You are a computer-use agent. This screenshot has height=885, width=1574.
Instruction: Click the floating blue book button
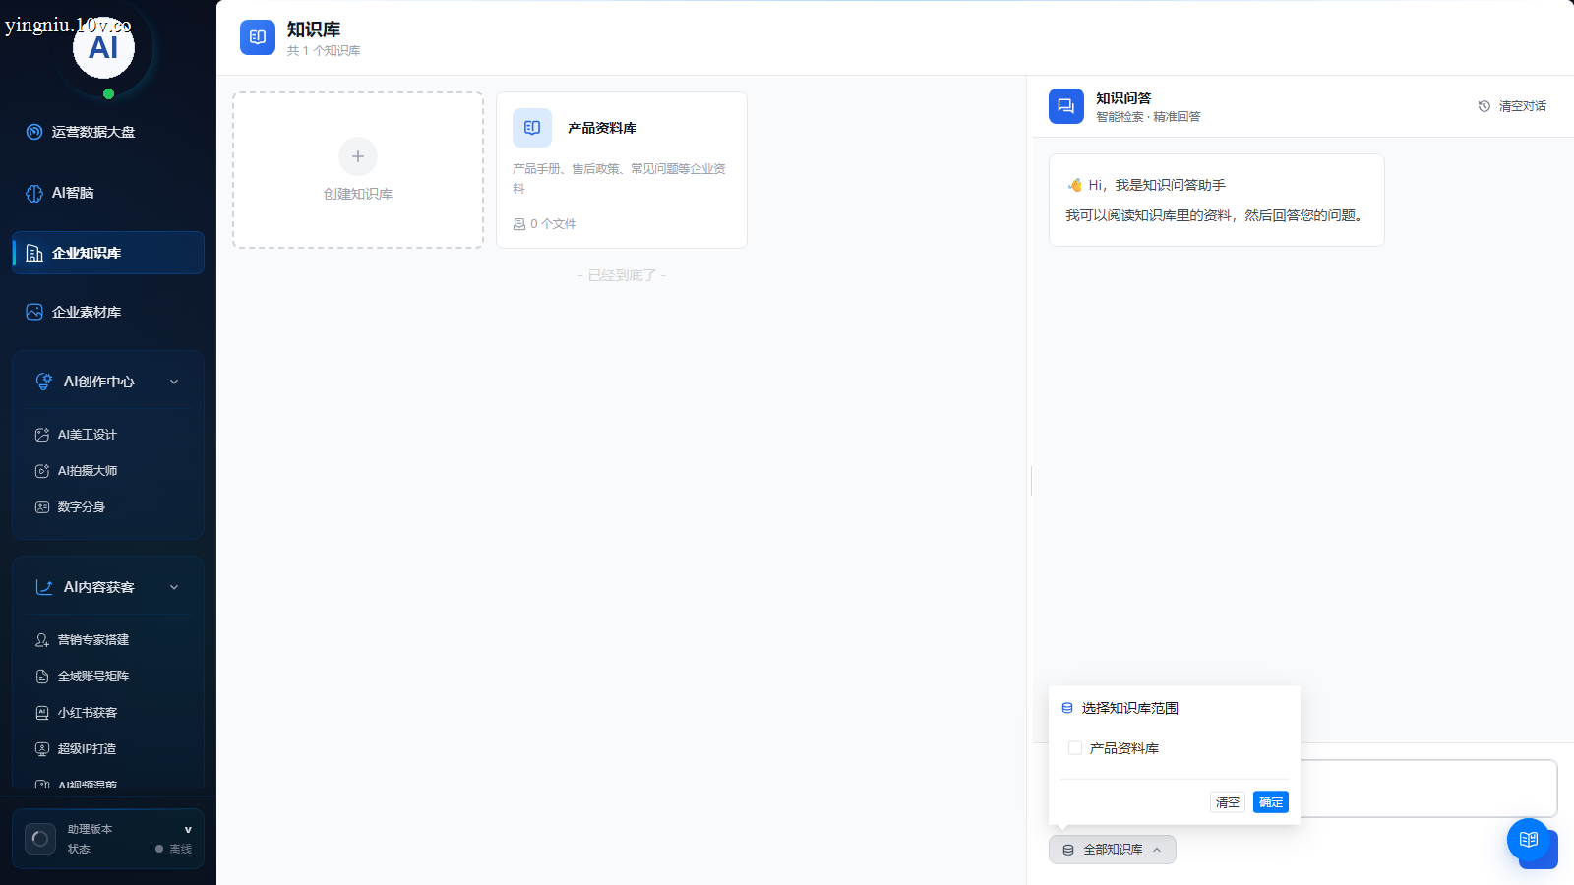pos(1529,840)
